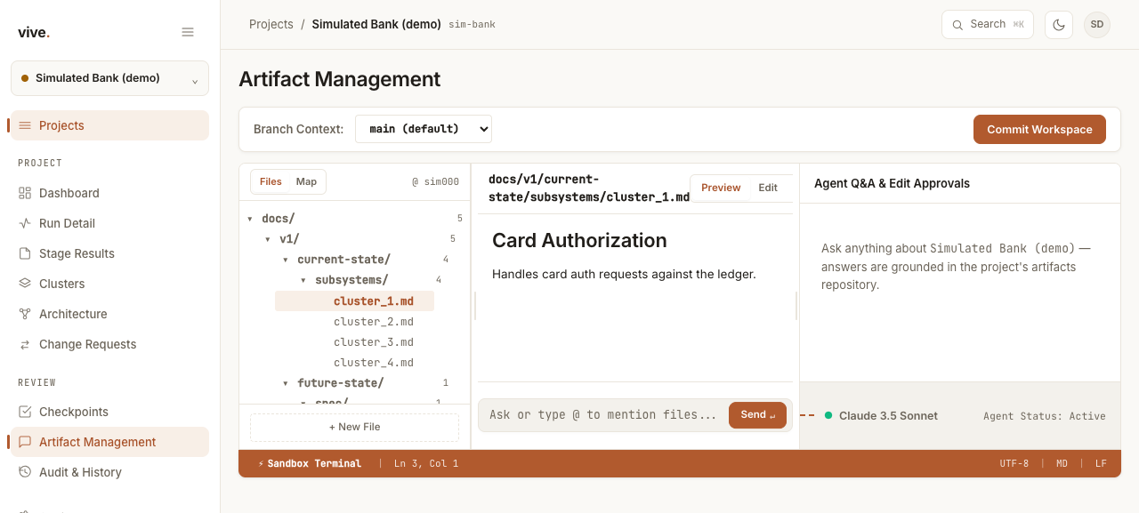This screenshot has height=513, width=1139.
Task: Click the Commit Workspace button
Action: click(x=1039, y=129)
